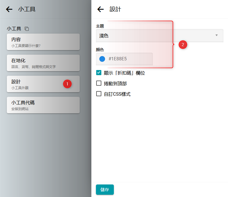Go back using arrow in 設計 header

point(100,9)
